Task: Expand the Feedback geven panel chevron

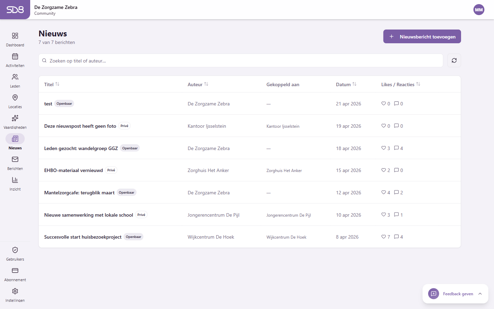Action: click(480, 294)
